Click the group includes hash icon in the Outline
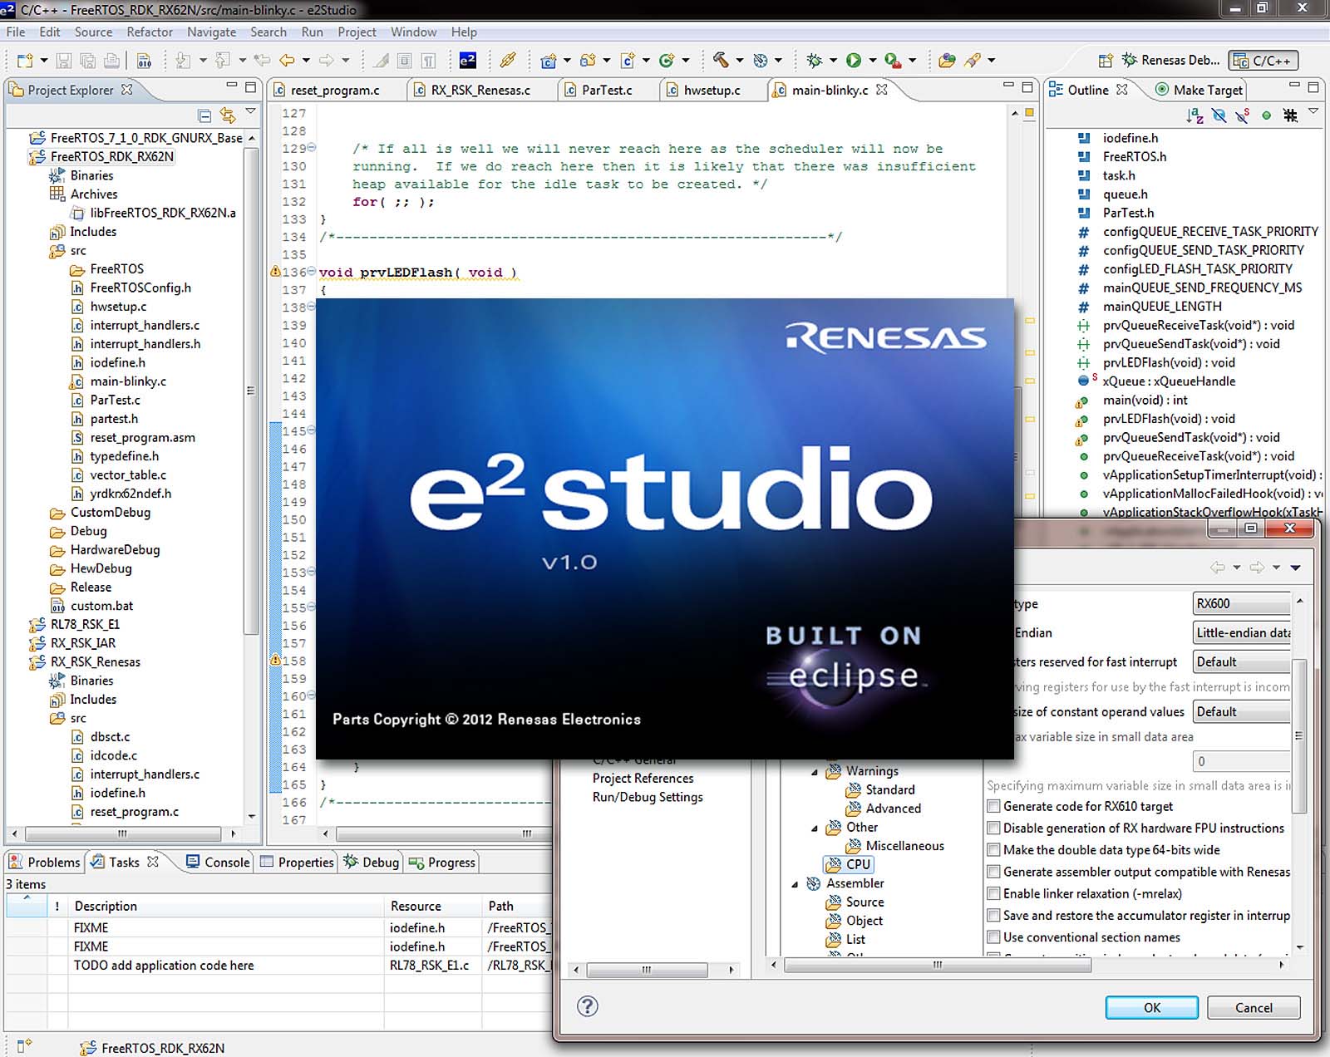The width and height of the screenshot is (1330, 1057). pyautogui.click(x=1290, y=116)
